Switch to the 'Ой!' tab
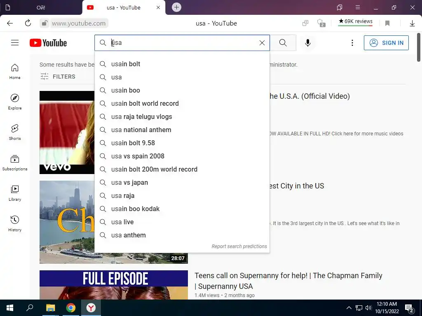This screenshot has height=316, width=422. pyautogui.click(x=41, y=7)
